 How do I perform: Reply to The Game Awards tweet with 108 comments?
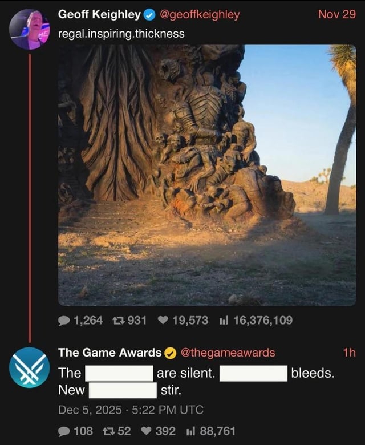click(64, 432)
